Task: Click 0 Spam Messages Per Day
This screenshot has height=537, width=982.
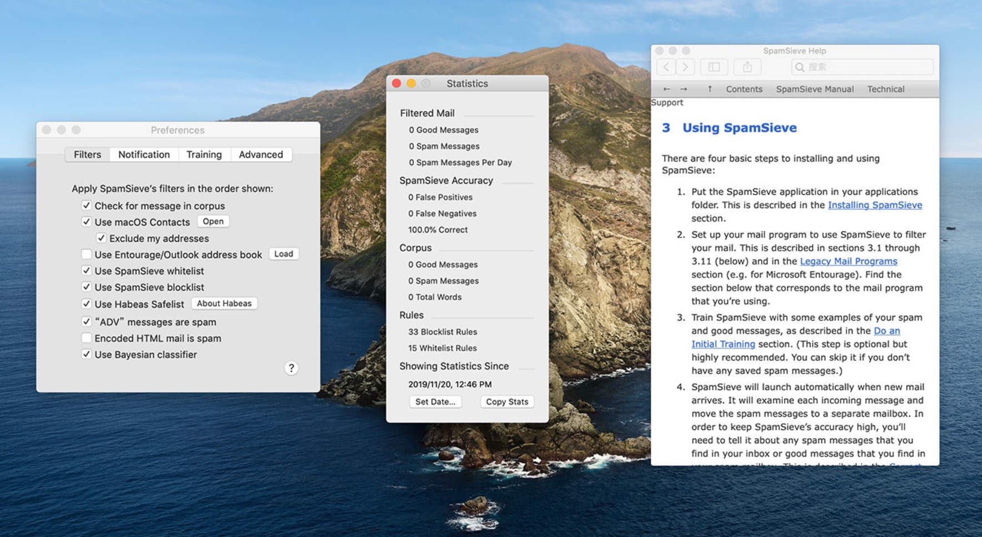Action: point(460,163)
